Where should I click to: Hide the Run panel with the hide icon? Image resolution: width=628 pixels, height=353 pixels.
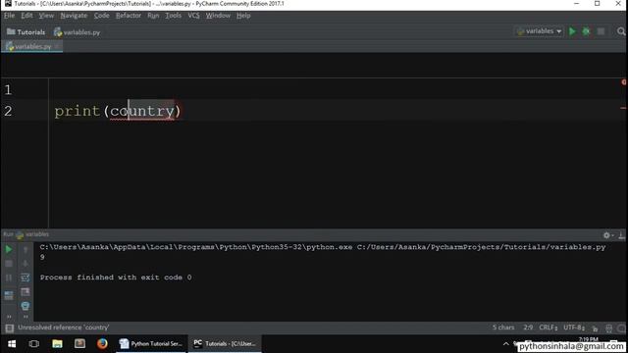point(621,235)
